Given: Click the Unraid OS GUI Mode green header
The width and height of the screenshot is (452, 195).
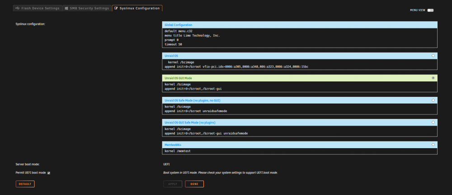Looking at the screenshot, I should pyautogui.click(x=300, y=78).
